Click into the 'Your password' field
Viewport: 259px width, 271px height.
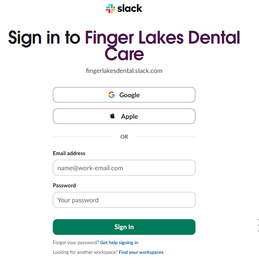coord(124,200)
